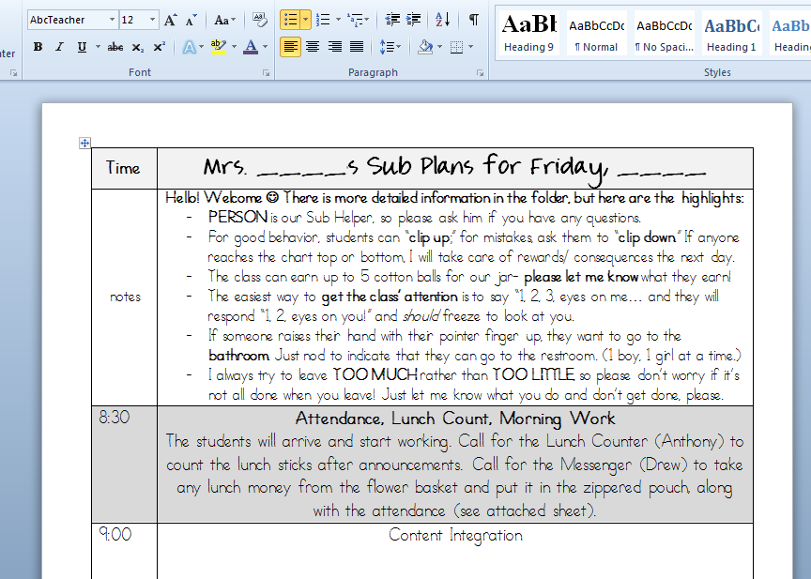This screenshot has height=579, width=811.
Task: Select the Subscript icon
Action: point(136,46)
